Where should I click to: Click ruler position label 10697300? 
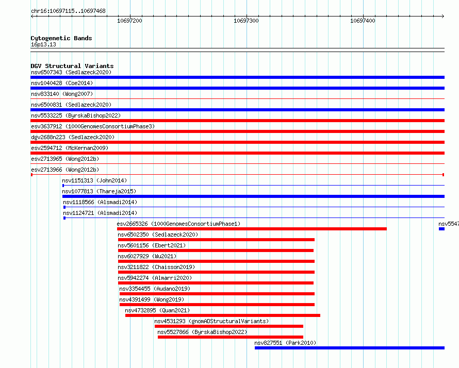246,21
